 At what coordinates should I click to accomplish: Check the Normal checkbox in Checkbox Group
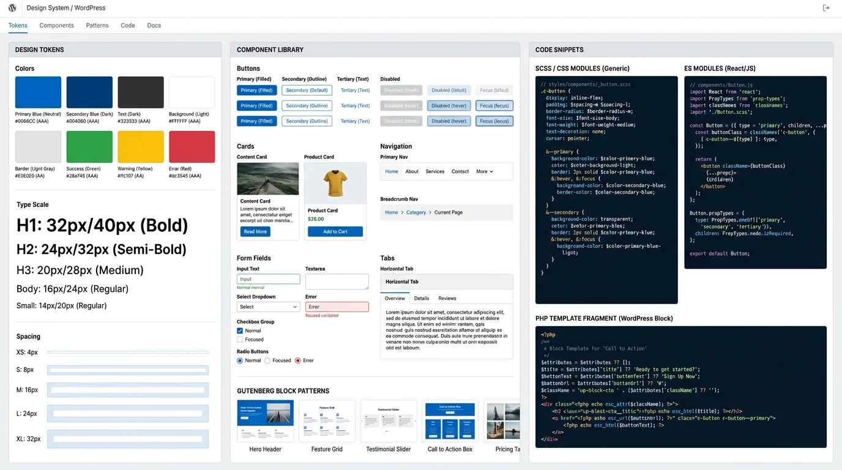pyautogui.click(x=240, y=330)
